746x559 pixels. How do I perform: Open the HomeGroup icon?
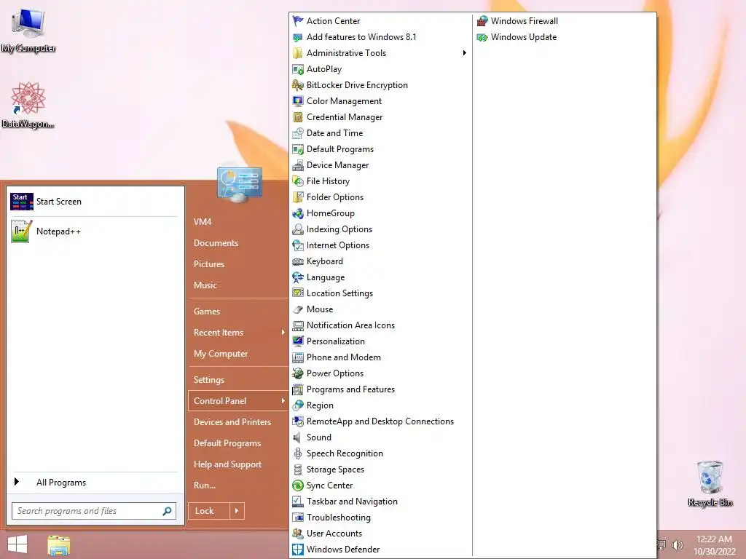coord(298,213)
